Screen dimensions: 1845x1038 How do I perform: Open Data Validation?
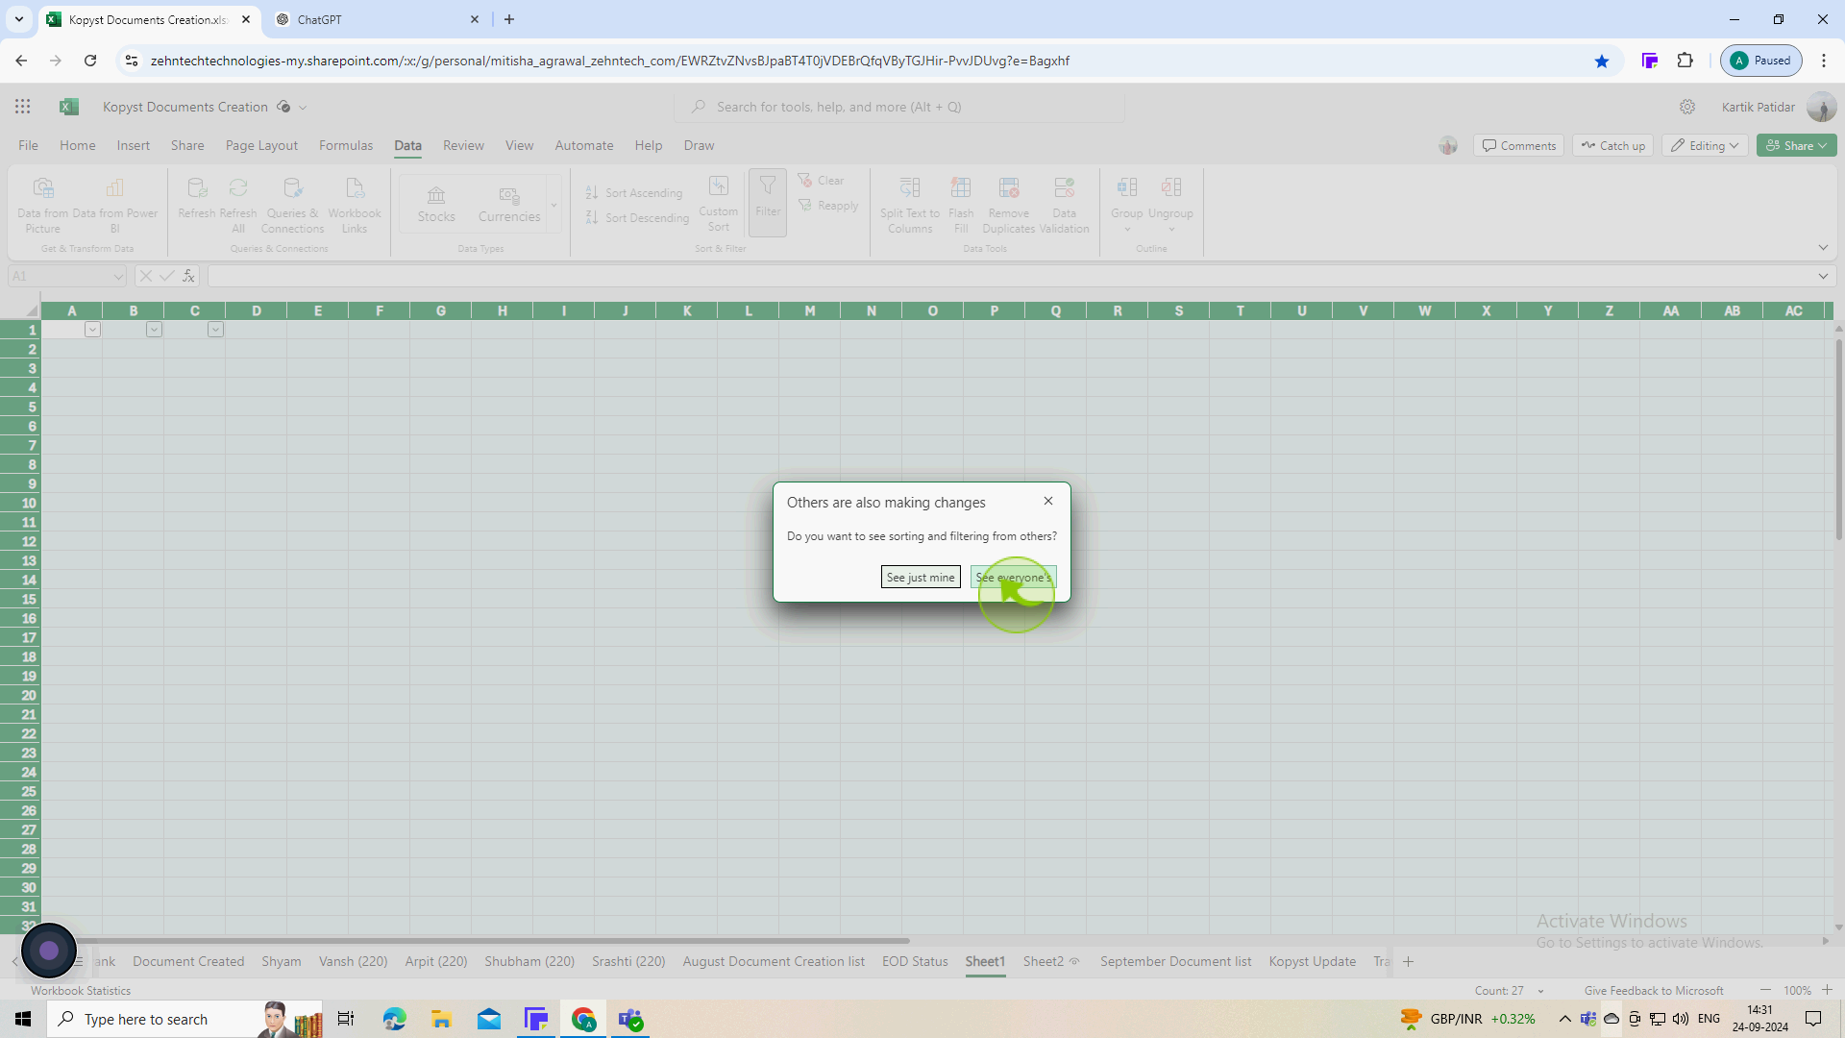point(1064,205)
